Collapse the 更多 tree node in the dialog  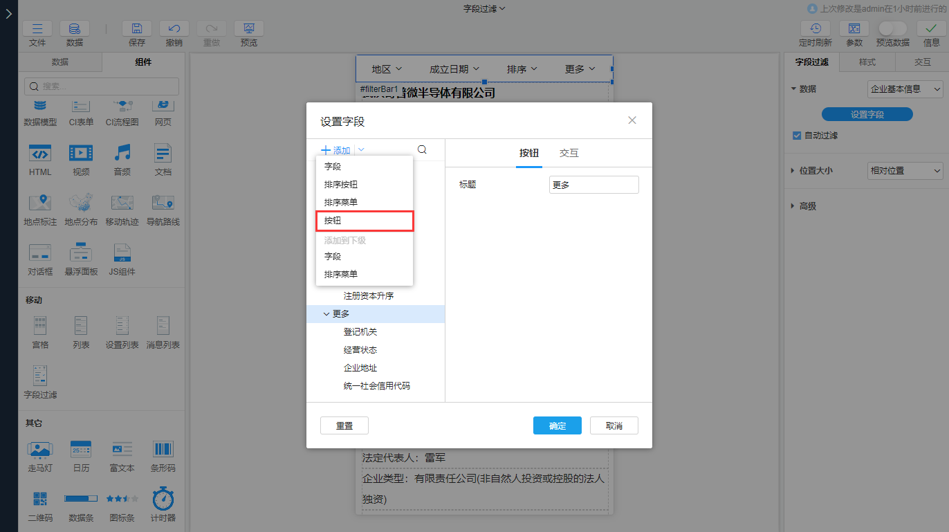coord(325,313)
